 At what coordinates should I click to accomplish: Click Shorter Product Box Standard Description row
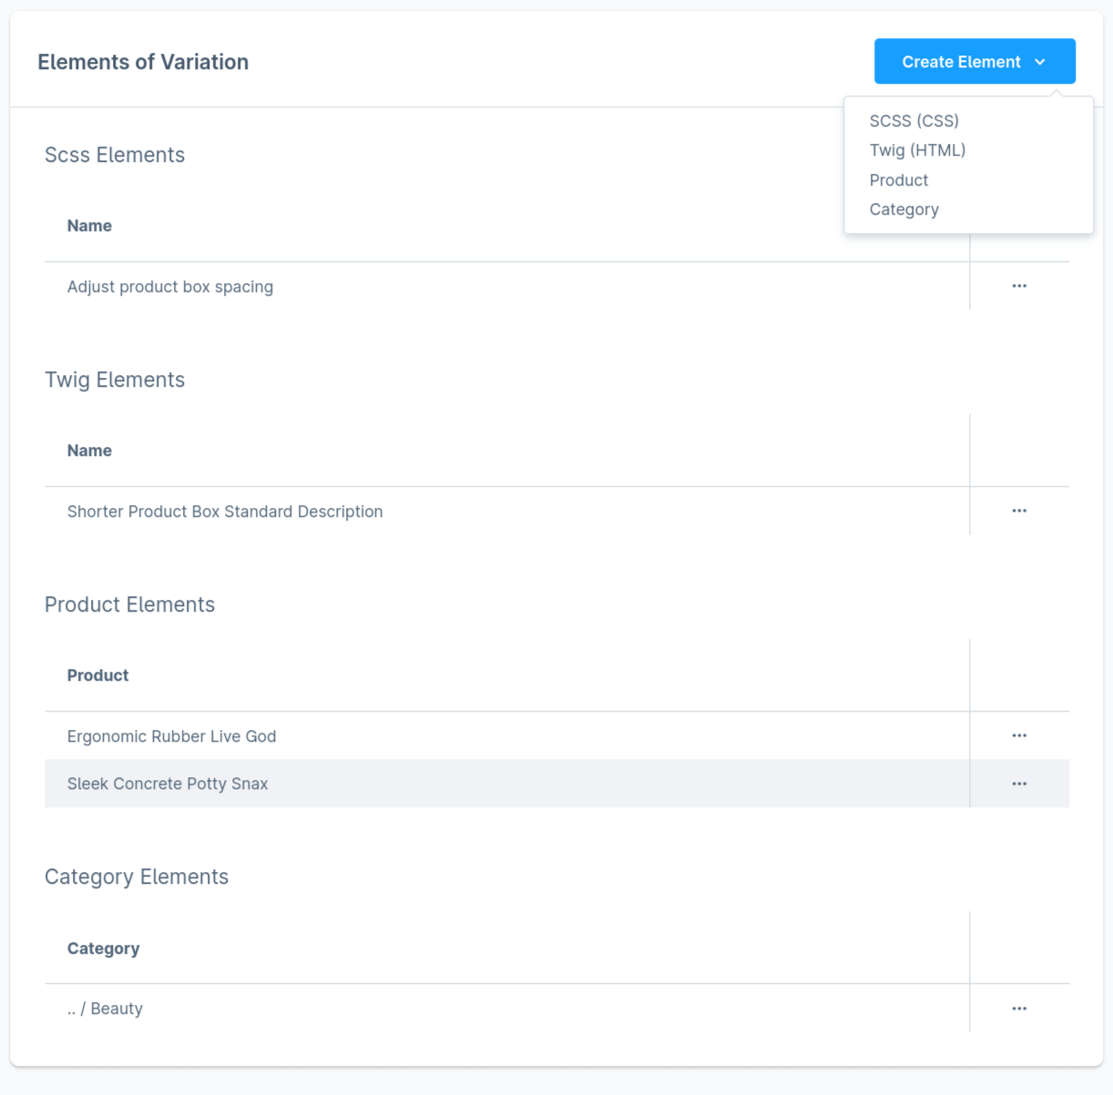tap(556, 511)
